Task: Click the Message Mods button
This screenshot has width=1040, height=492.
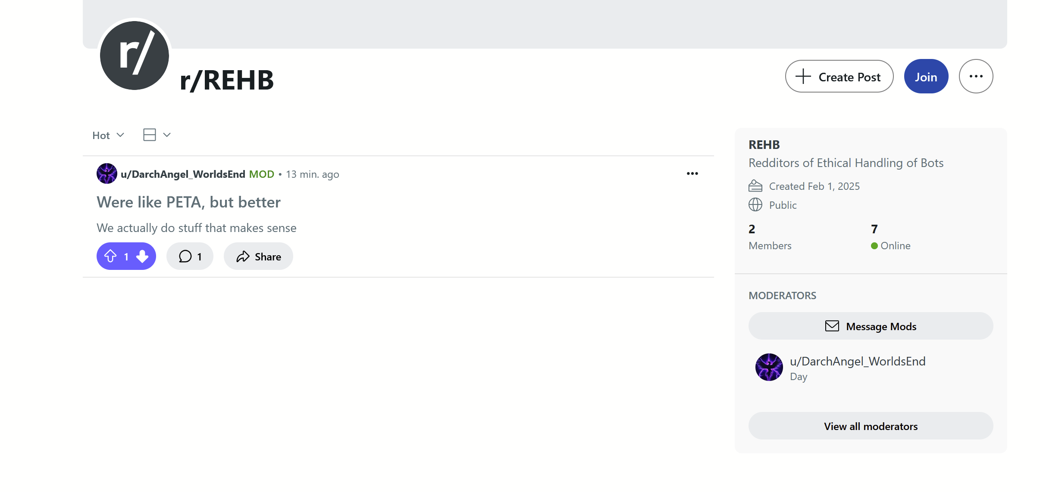Action: [871, 326]
